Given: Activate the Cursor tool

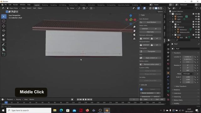Looking at the screenshot, I should [x=3, y=21].
